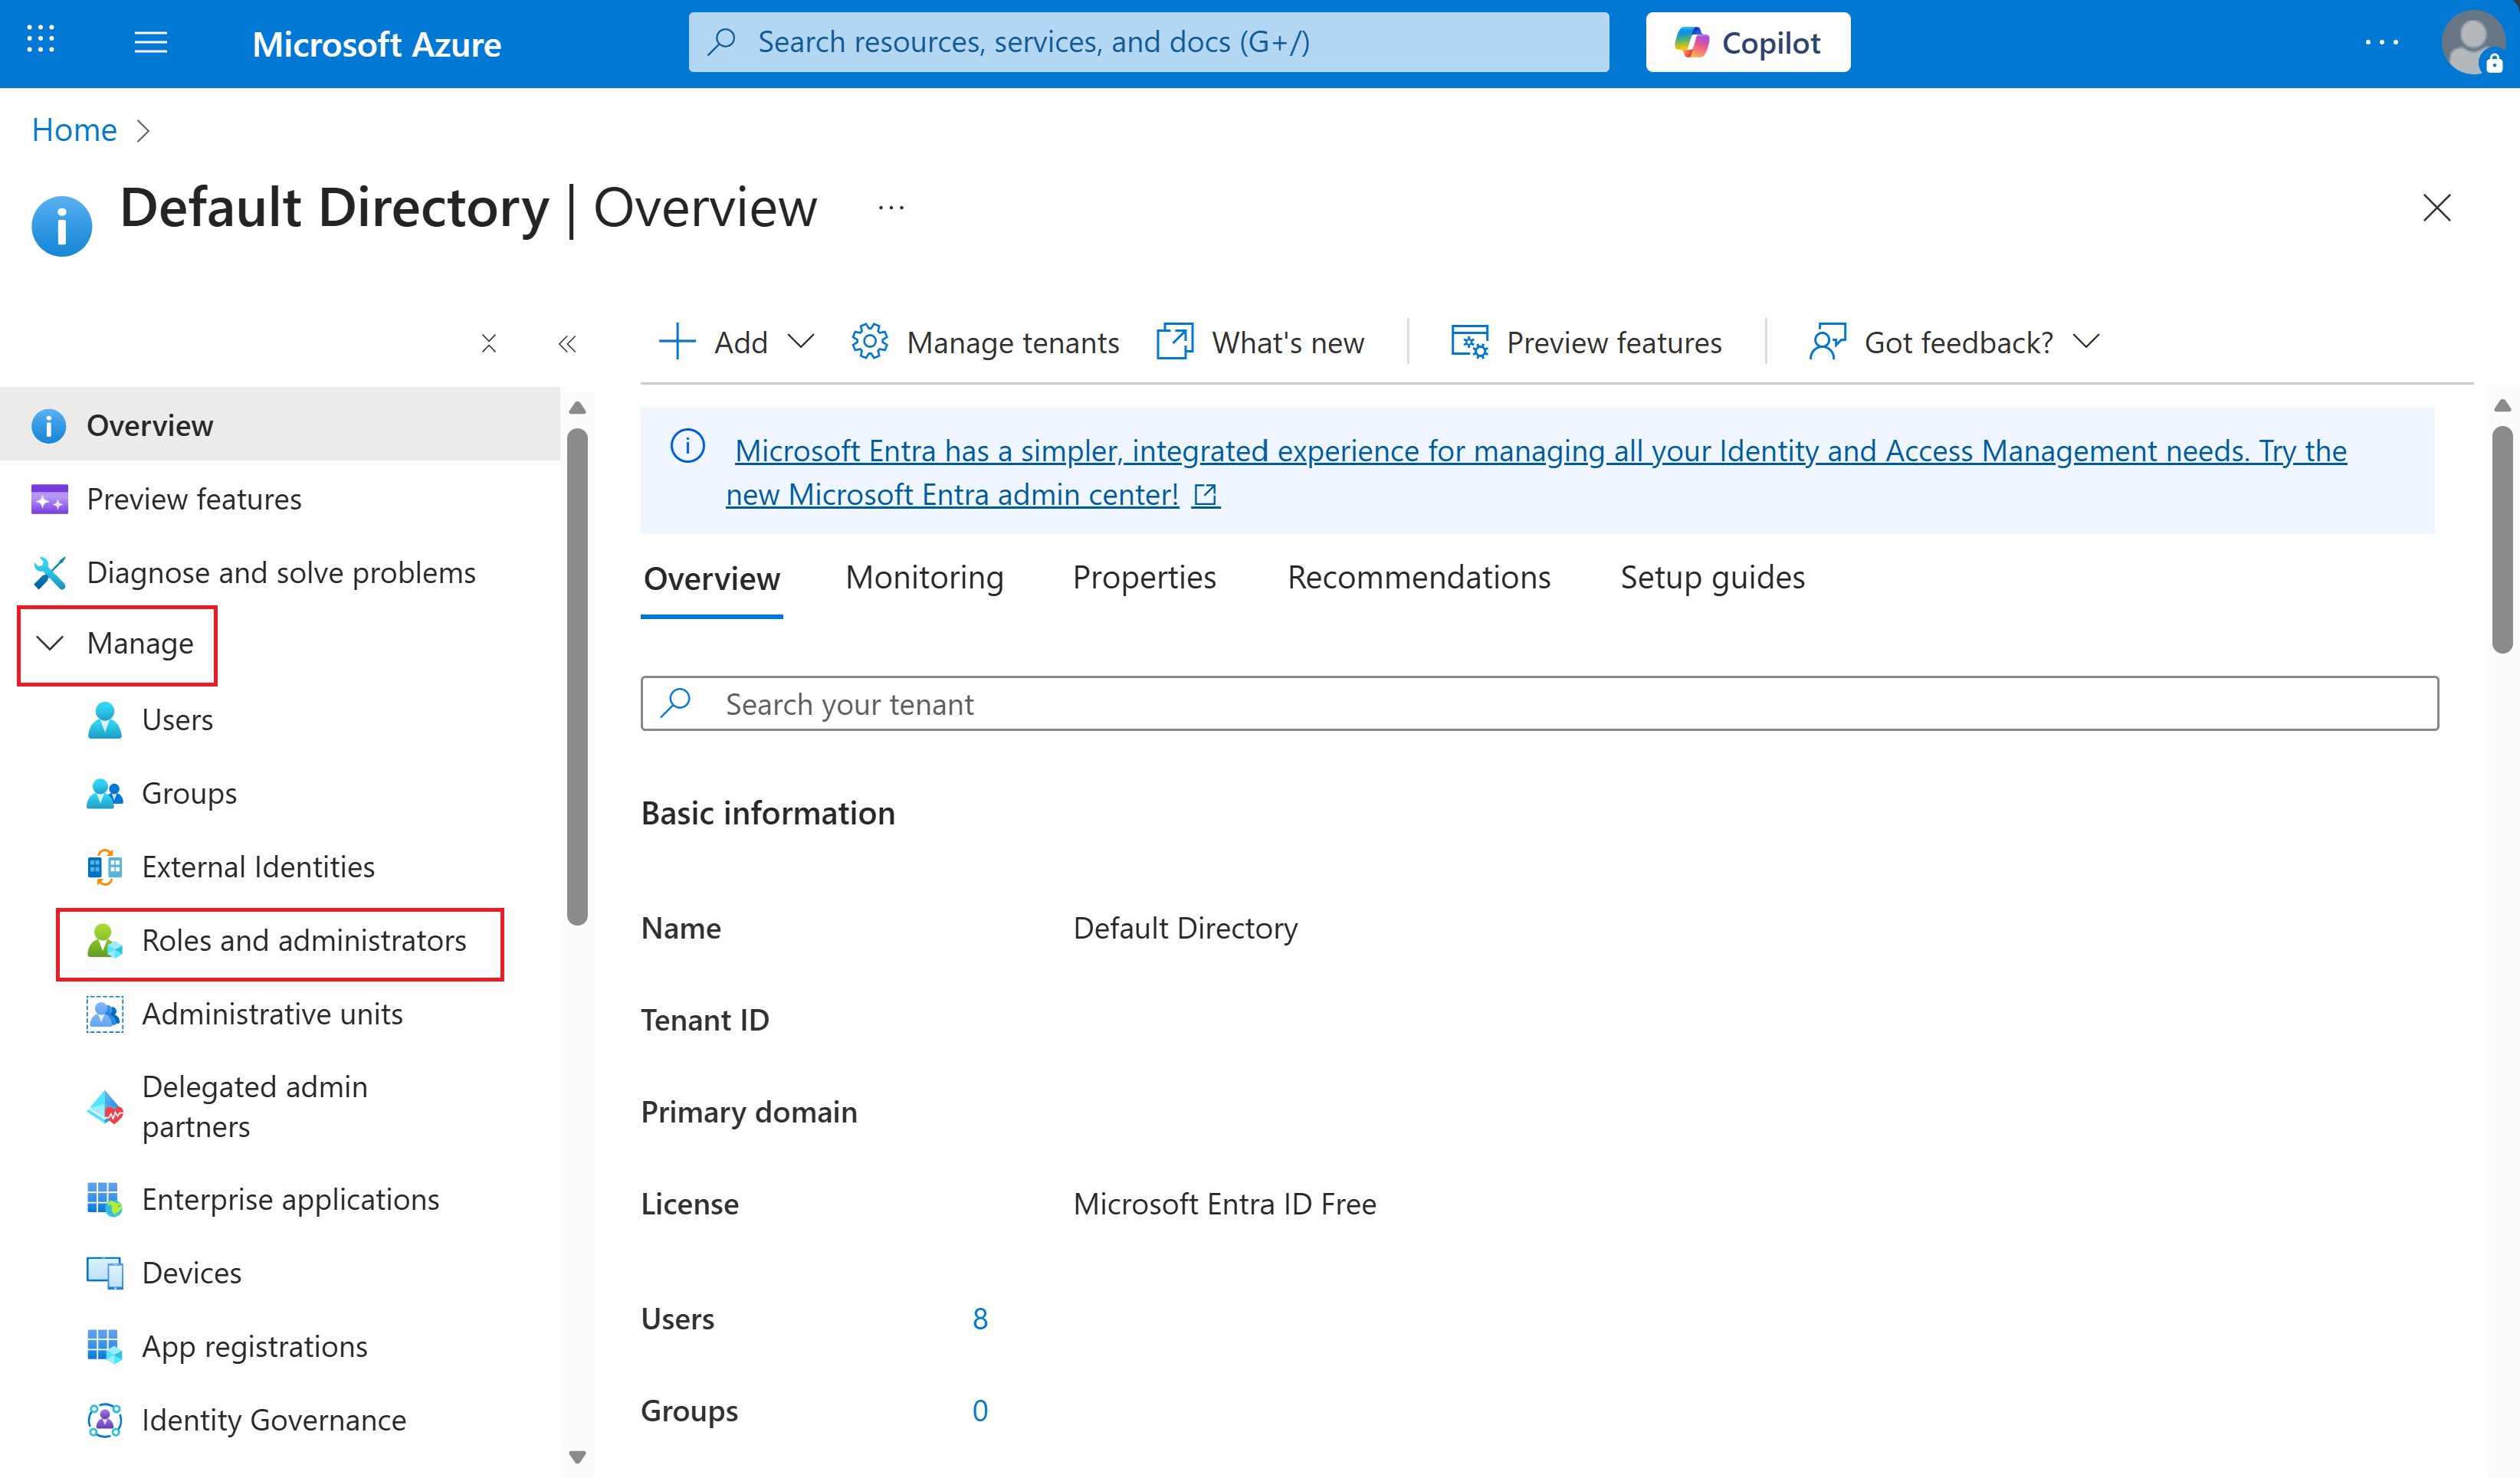The height and width of the screenshot is (1478, 2520).
Task: Click the Home breadcrumb link
Action: pyautogui.click(x=74, y=130)
